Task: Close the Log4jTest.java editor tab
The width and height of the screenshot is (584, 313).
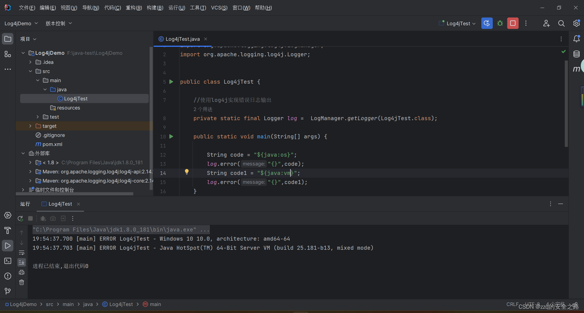Action: click(x=206, y=39)
